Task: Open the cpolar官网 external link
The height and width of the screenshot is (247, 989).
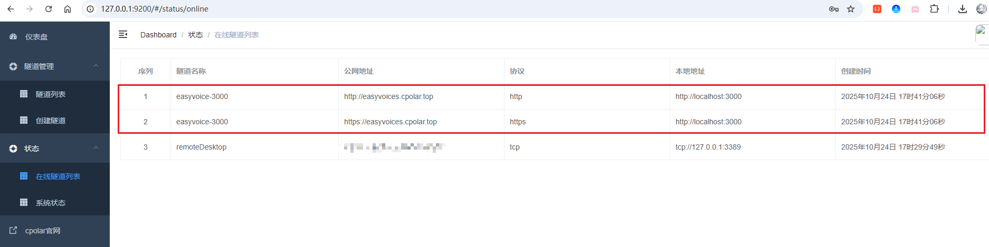Action: point(42,231)
